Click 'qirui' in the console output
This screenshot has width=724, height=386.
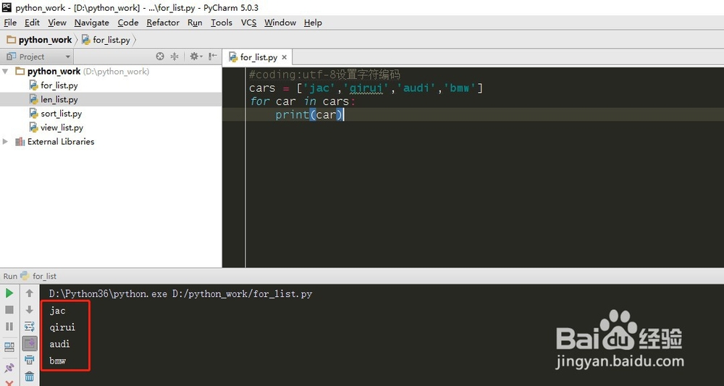point(62,327)
